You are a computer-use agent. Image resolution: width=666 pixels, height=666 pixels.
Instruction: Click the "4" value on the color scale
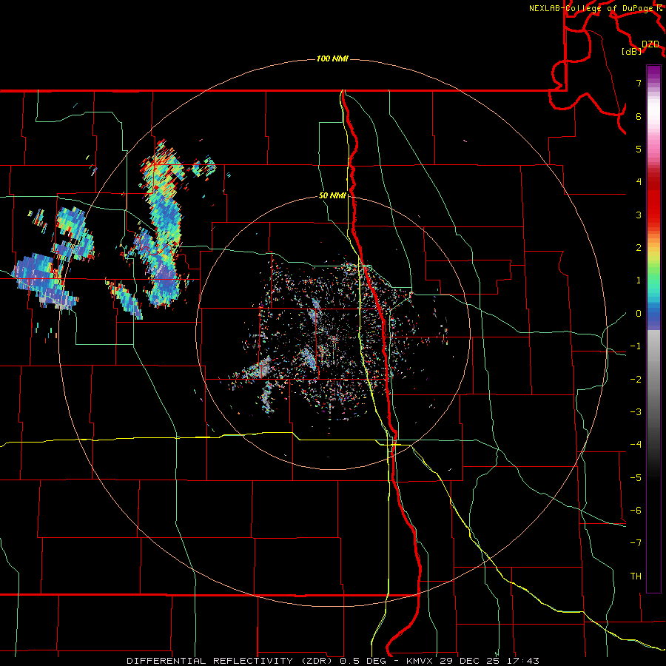pos(639,182)
